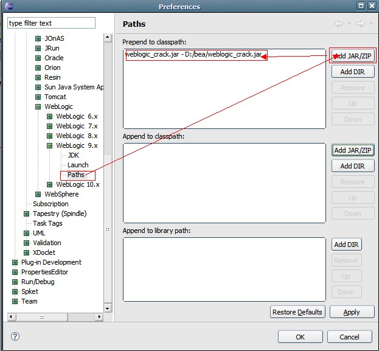
Task: Click Add DIR for Append to library path
Action: pos(347,245)
